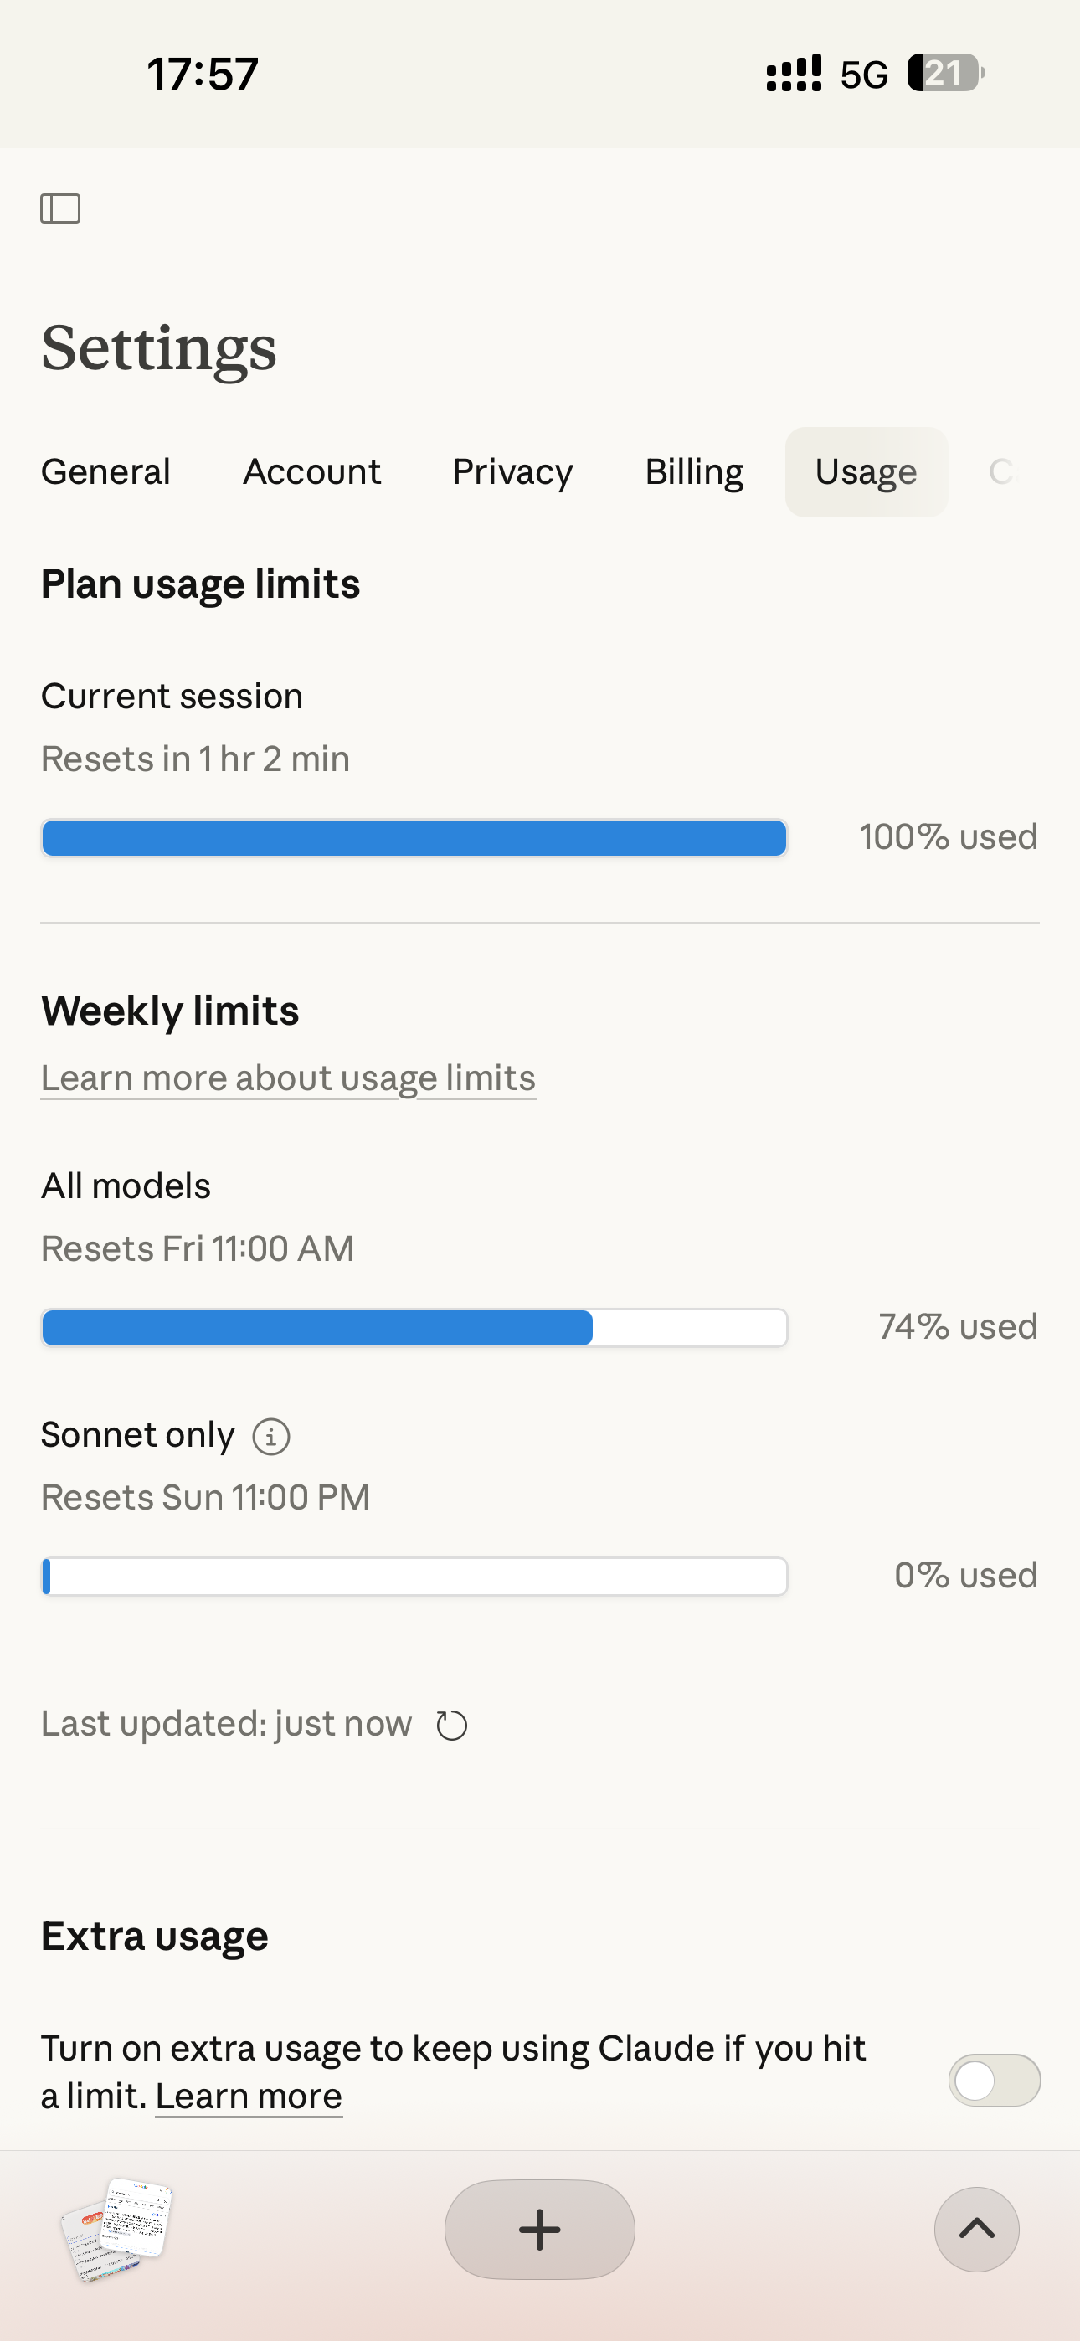Enable the extra usage toggle
The image size is (1080, 2341).
pyautogui.click(x=994, y=2080)
